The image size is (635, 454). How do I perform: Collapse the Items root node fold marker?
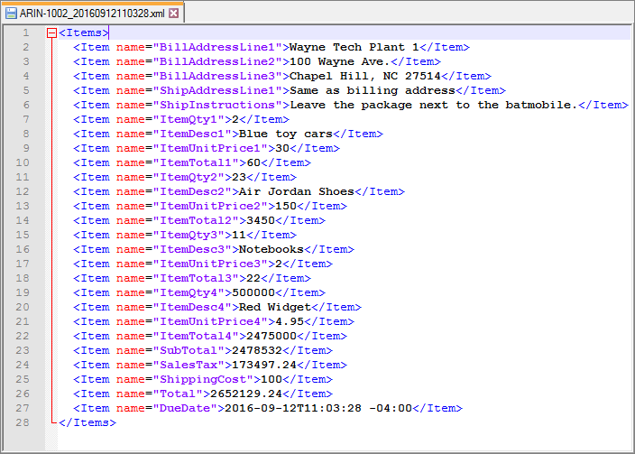[51, 32]
